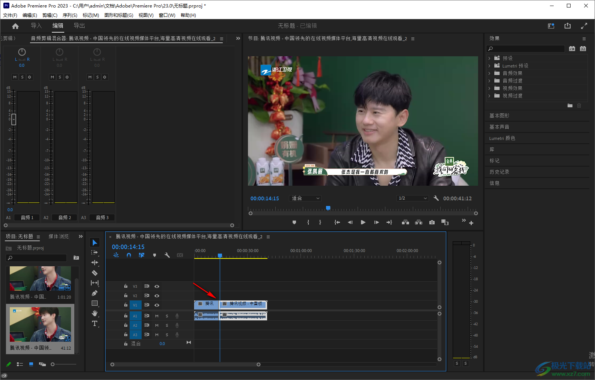Mute audio 1 in mixer
595x380 pixels.
(15, 77)
